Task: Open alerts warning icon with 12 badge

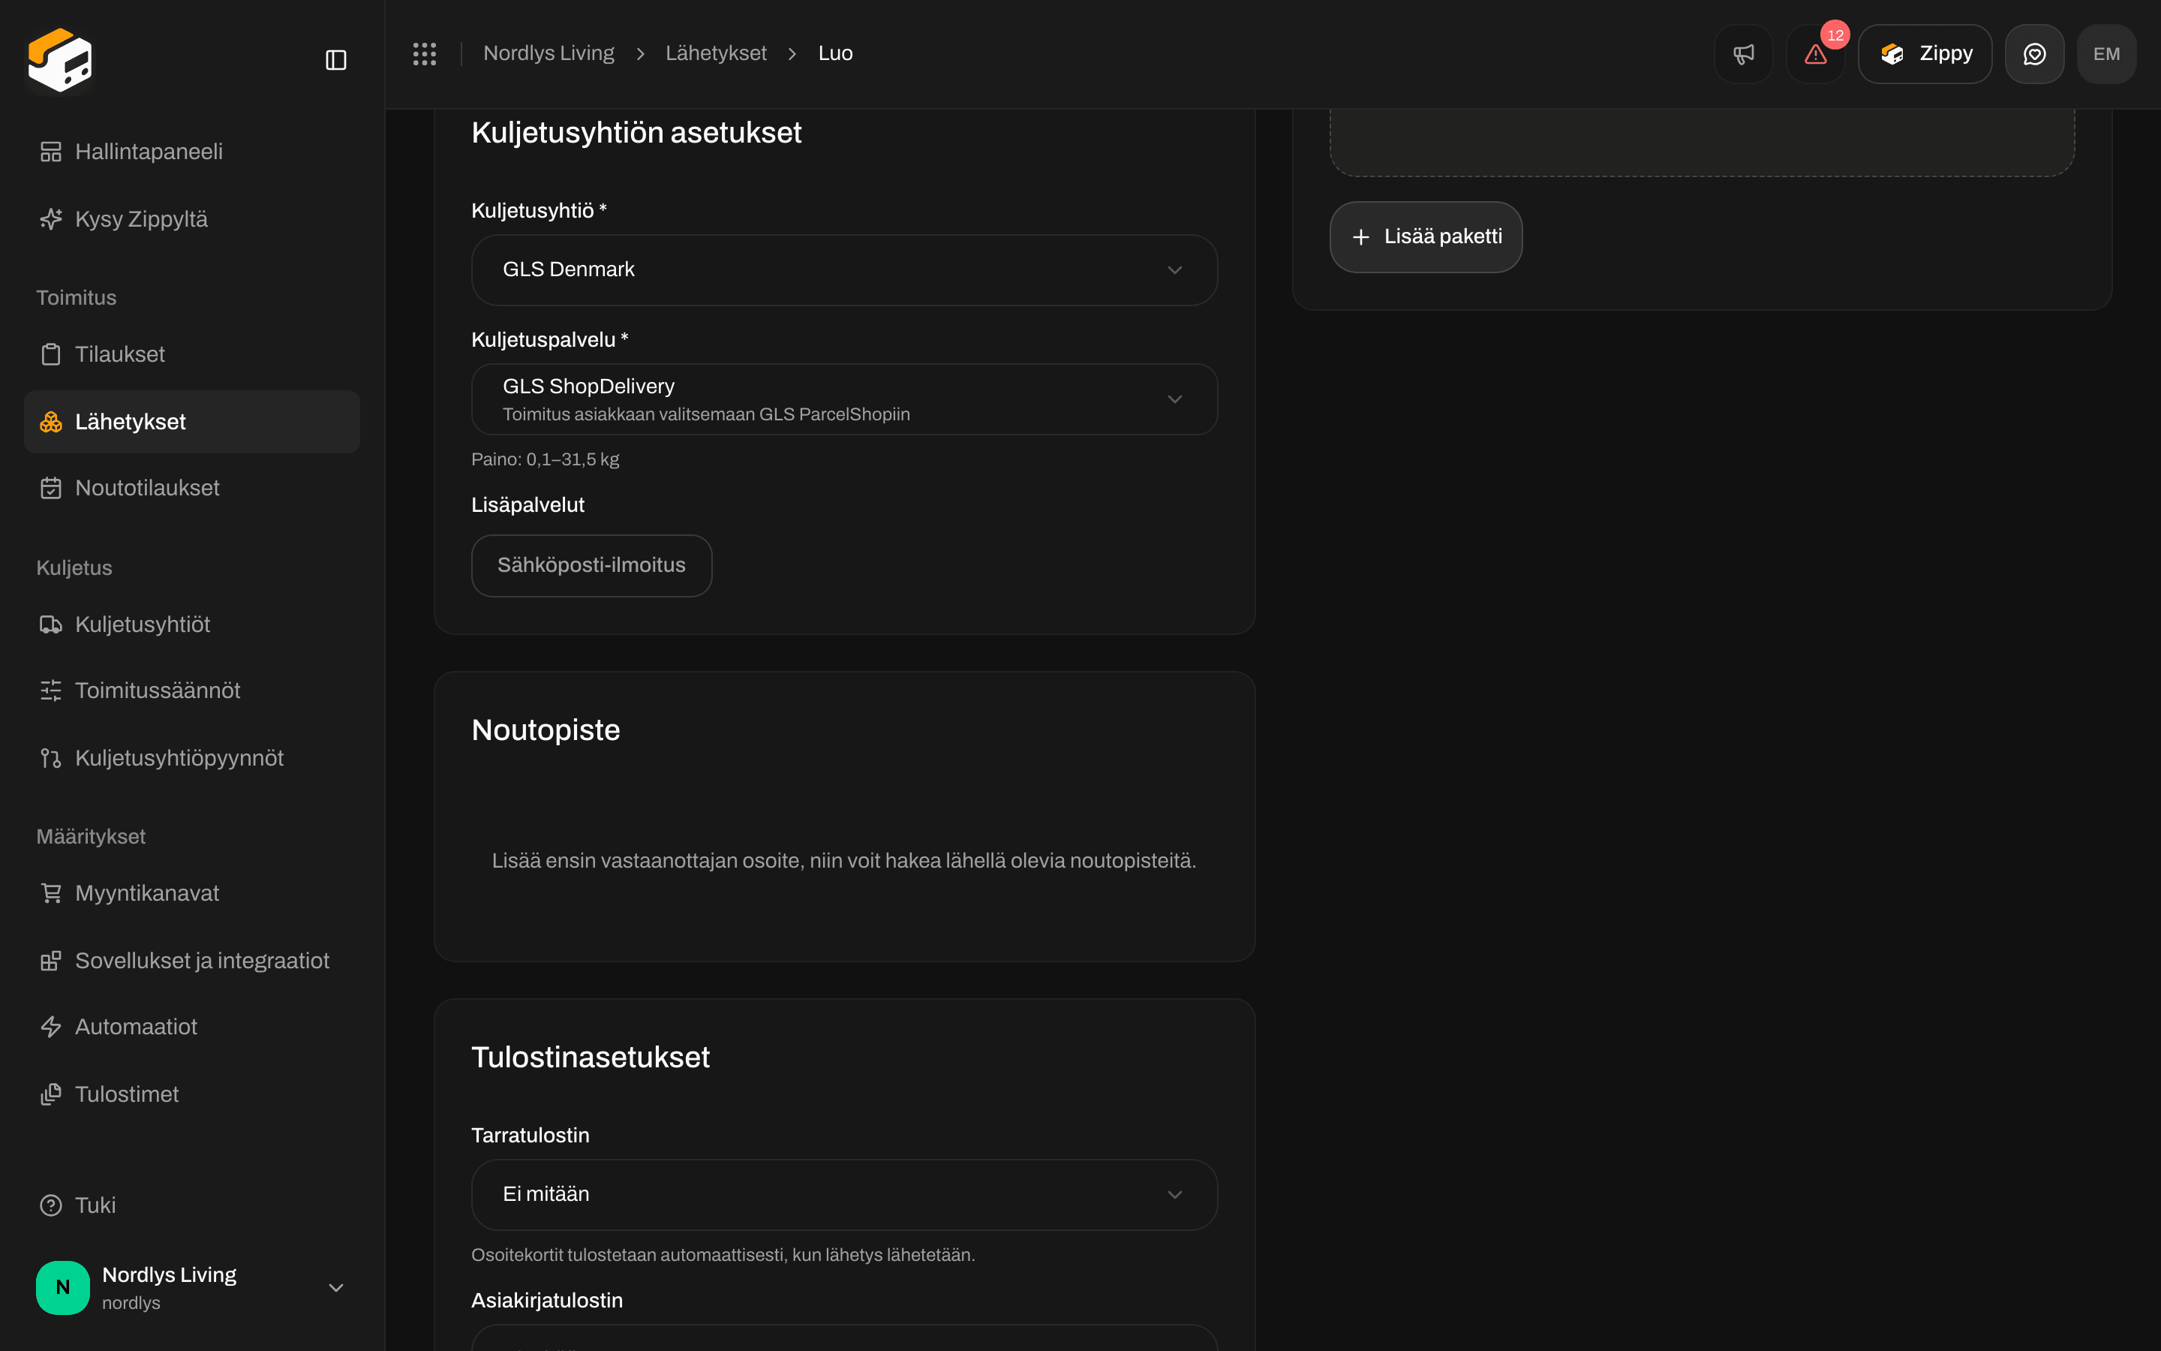Action: click(x=1815, y=55)
